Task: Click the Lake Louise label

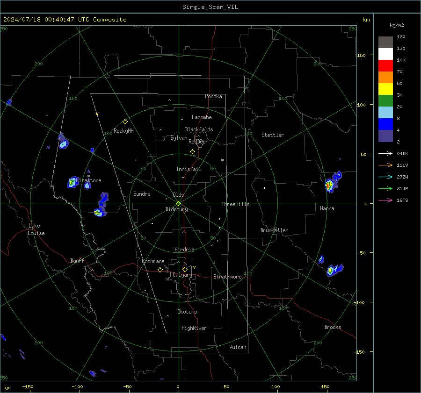Action: click(36, 229)
